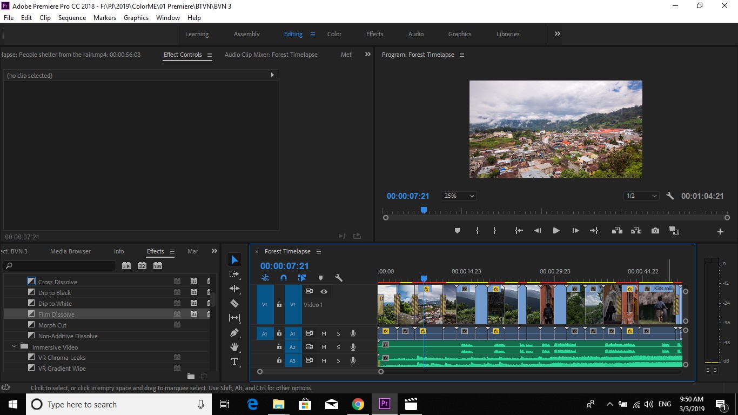Open Effects panel menu icon
The image size is (738, 415).
tap(172, 251)
